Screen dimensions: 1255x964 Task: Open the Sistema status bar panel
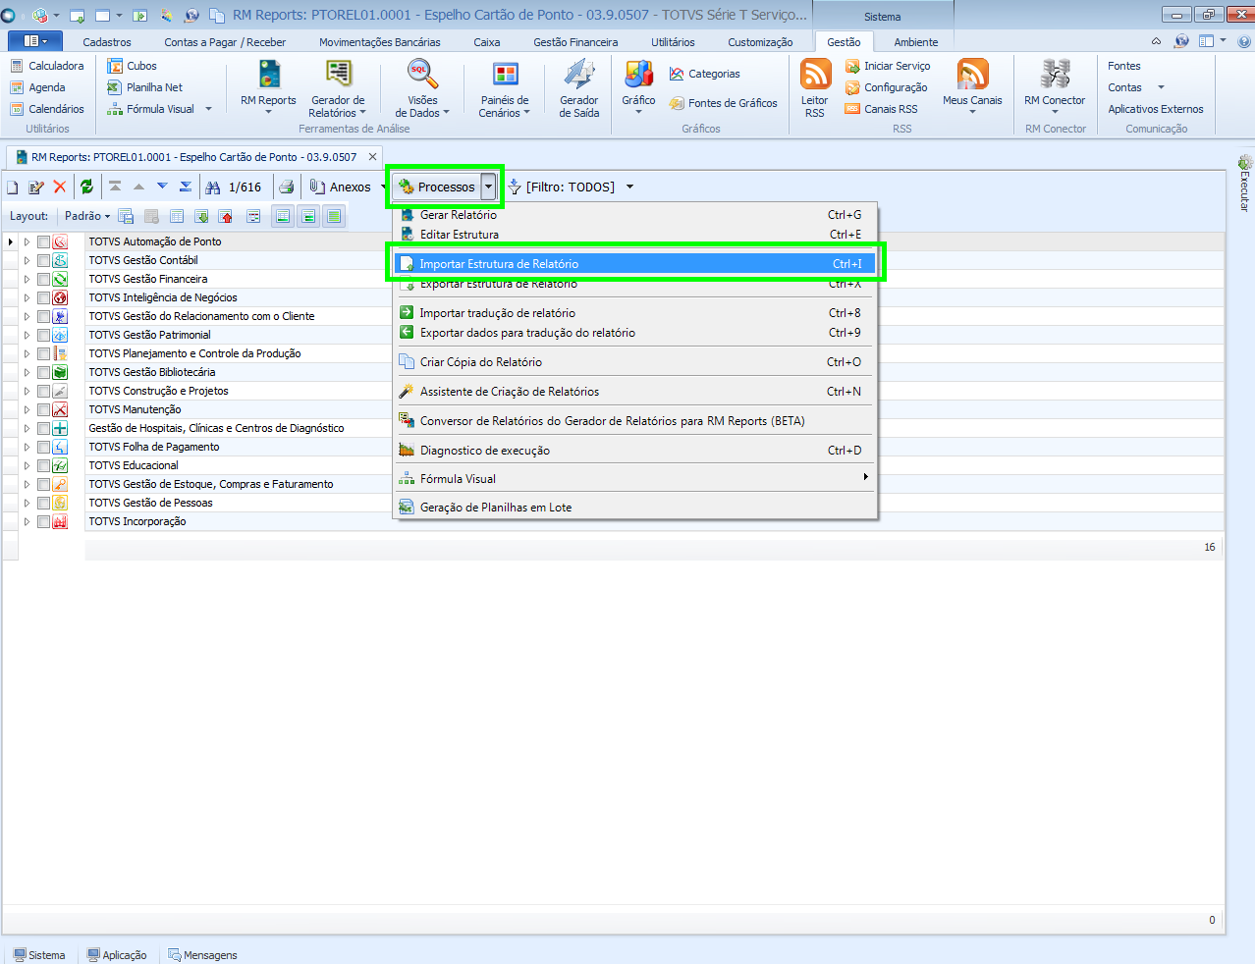39,955
